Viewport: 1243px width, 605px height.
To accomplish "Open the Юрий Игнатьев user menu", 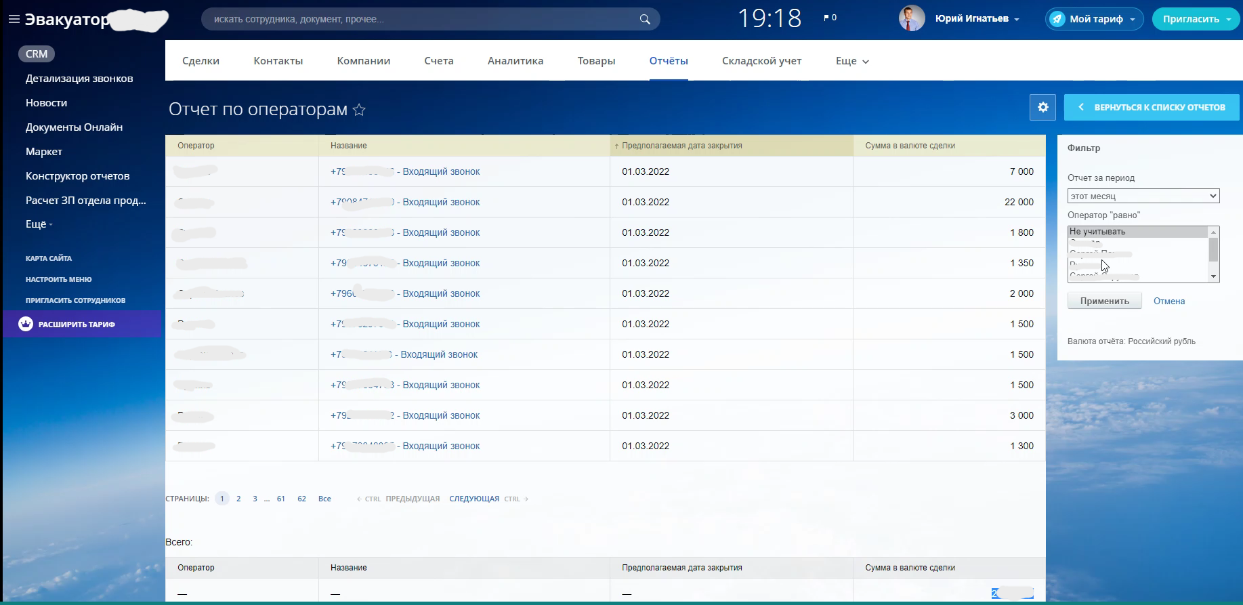I will [x=977, y=19].
